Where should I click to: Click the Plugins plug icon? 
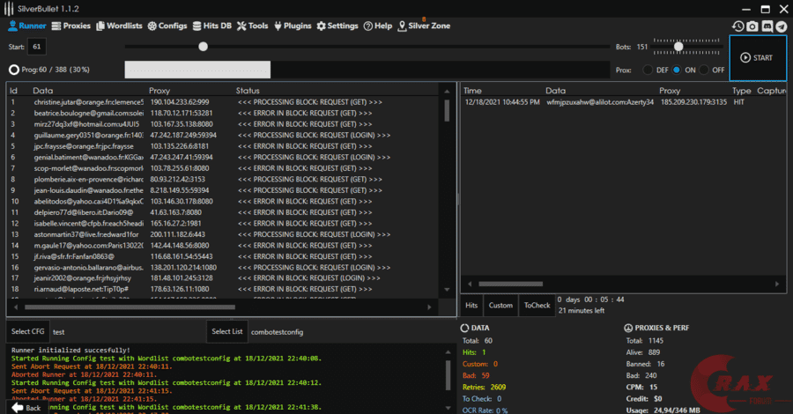coord(279,26)
